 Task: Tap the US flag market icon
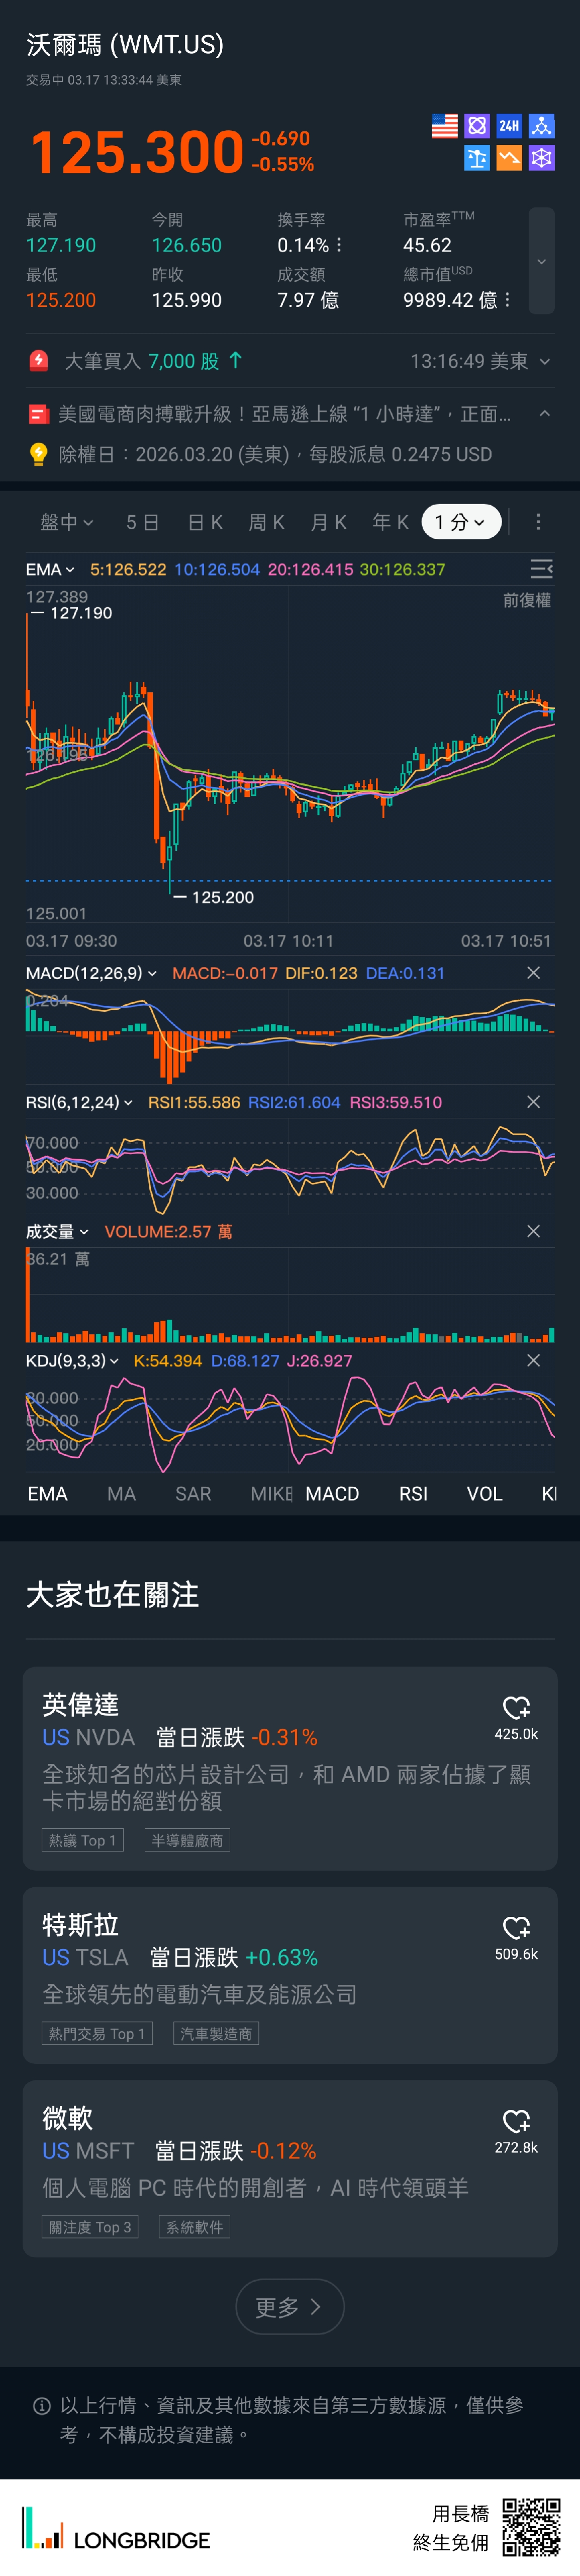[444, 126]
